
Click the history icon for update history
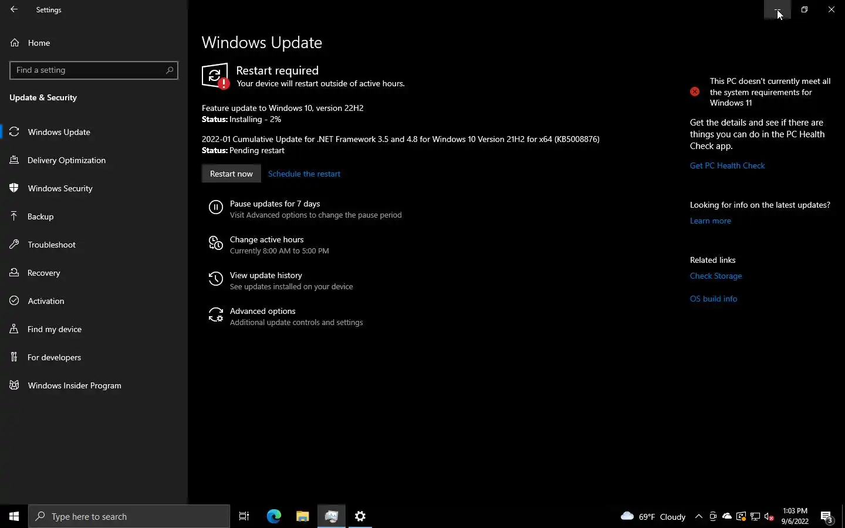tap(216, 279)
